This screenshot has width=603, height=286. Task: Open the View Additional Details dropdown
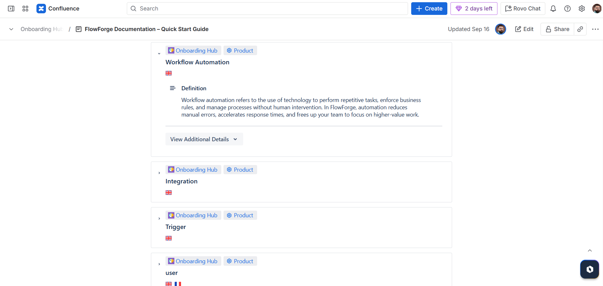[x=204, y=139]
